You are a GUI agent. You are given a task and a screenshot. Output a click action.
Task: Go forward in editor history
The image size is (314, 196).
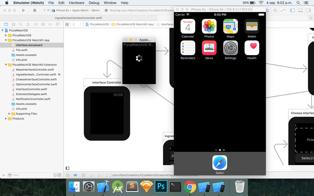tap(80, 24)
